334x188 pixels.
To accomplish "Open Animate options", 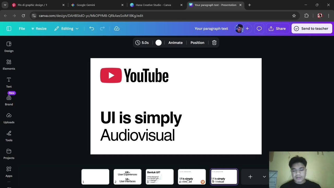I will click(175, 43).
